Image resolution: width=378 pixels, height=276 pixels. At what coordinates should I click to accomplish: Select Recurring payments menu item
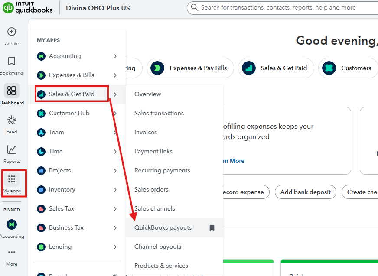(x=174, y=170)
